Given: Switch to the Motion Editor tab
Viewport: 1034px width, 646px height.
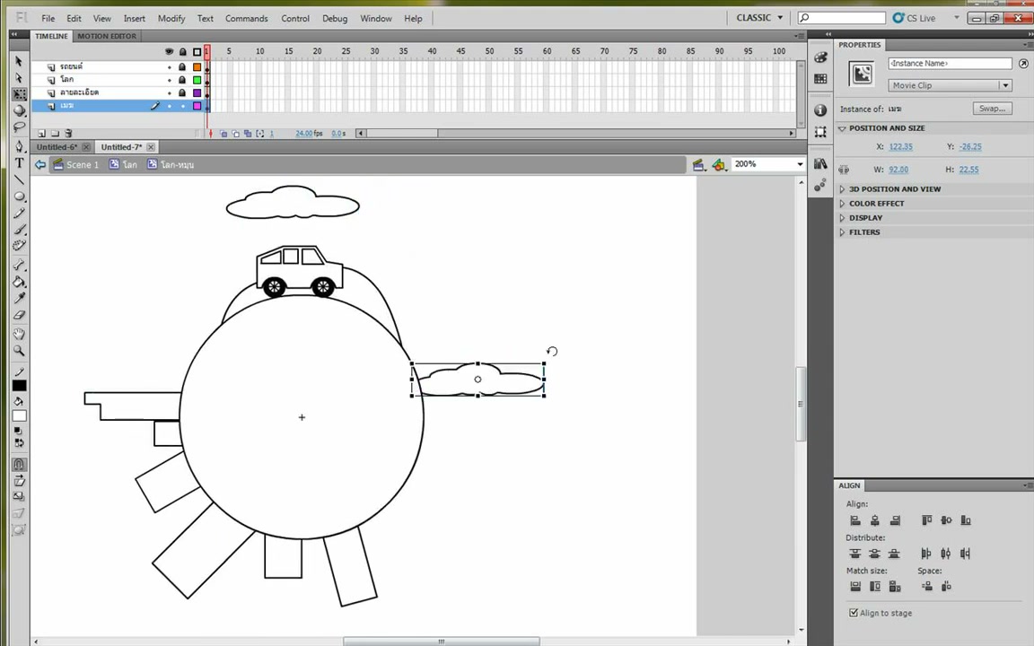Looking at the screenshot, I should tap(107, 36).
